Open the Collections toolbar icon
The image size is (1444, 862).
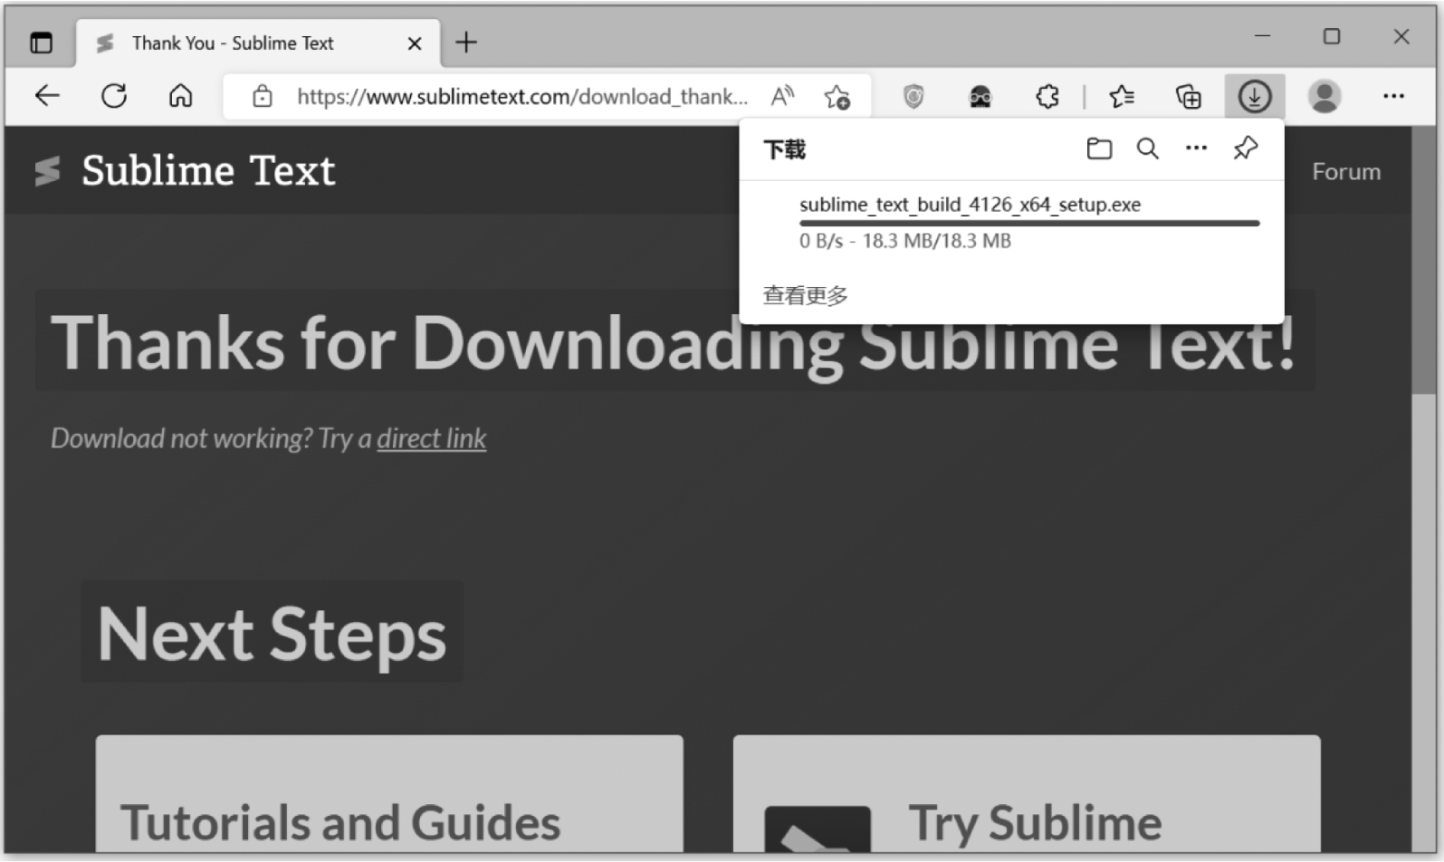coord(1188,97)
